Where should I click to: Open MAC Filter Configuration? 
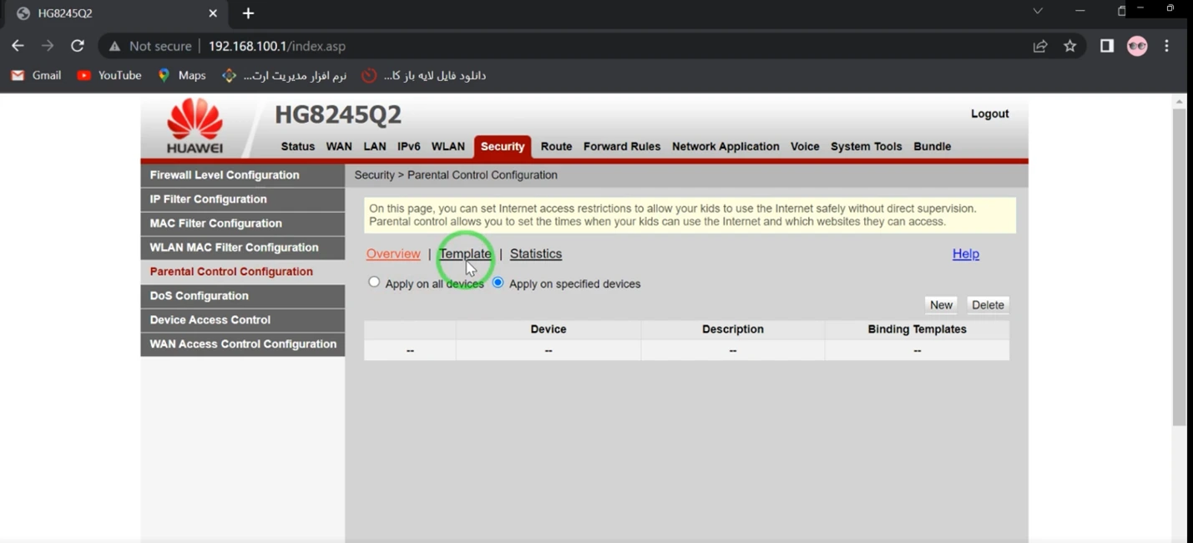243,224
